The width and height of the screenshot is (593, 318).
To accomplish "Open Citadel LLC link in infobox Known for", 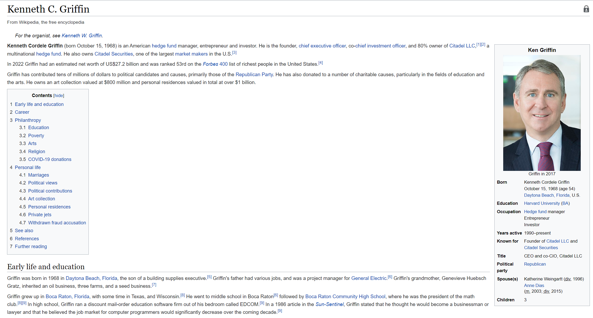I will (x=558, y=241).
